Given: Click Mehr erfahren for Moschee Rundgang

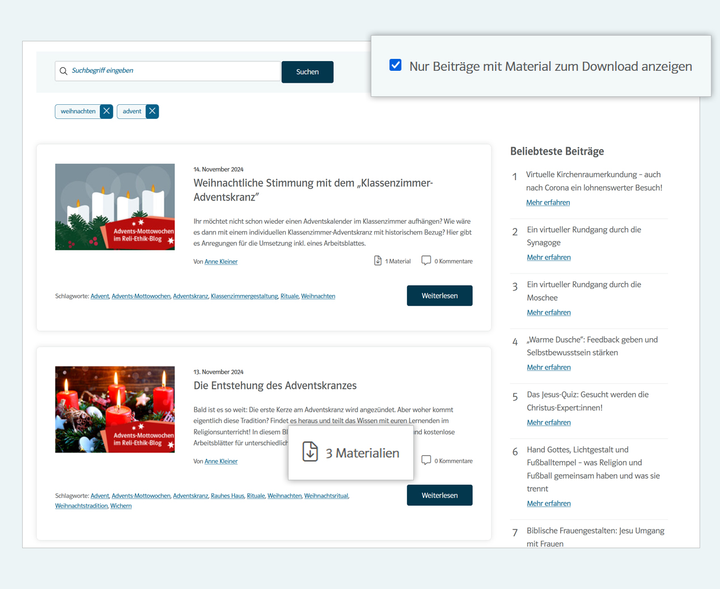Looking at the screenshot, I should (549, 313).
